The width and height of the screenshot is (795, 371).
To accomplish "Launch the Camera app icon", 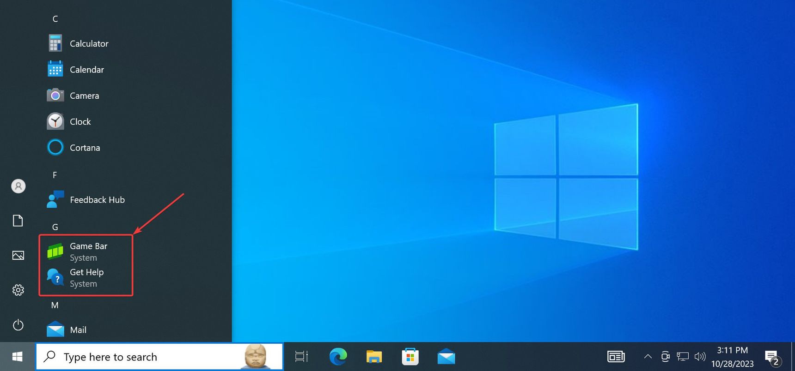I will tap(55, 96).
